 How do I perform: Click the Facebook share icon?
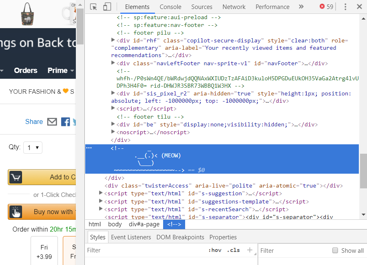tap(65, 121)
